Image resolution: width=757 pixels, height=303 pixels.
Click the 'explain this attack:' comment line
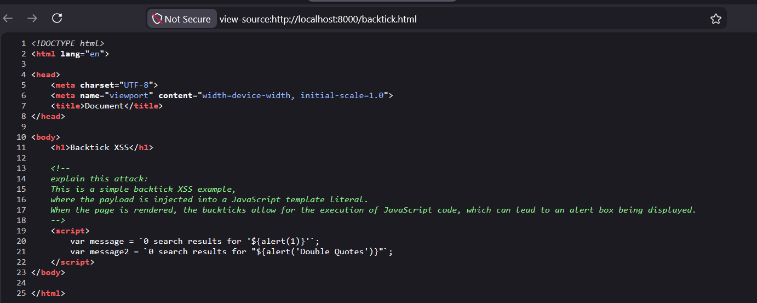point(99,179)
